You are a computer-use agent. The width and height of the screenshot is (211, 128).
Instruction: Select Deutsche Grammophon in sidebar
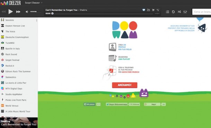17,37
